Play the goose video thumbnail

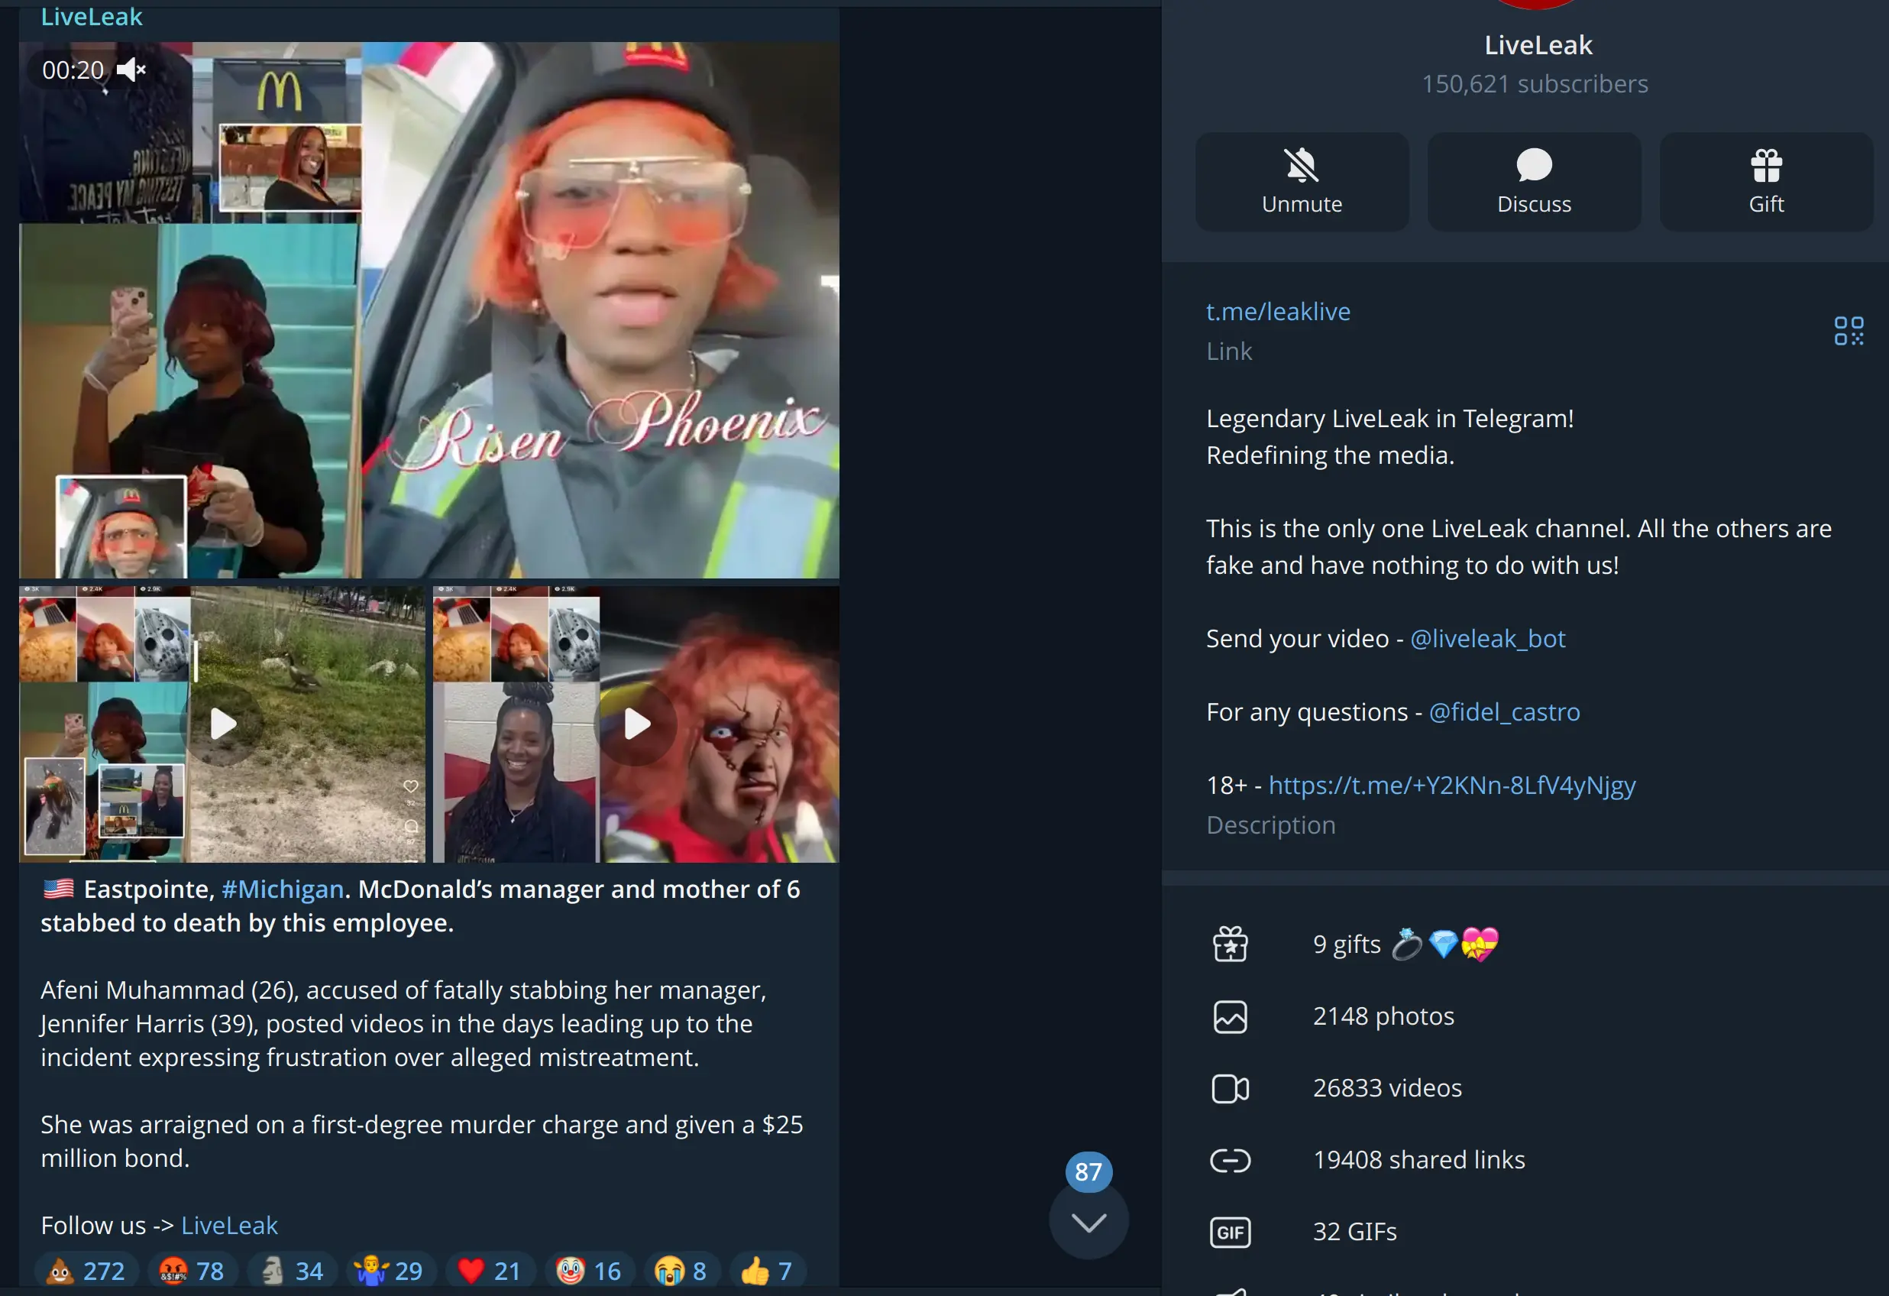pos(223,724)
